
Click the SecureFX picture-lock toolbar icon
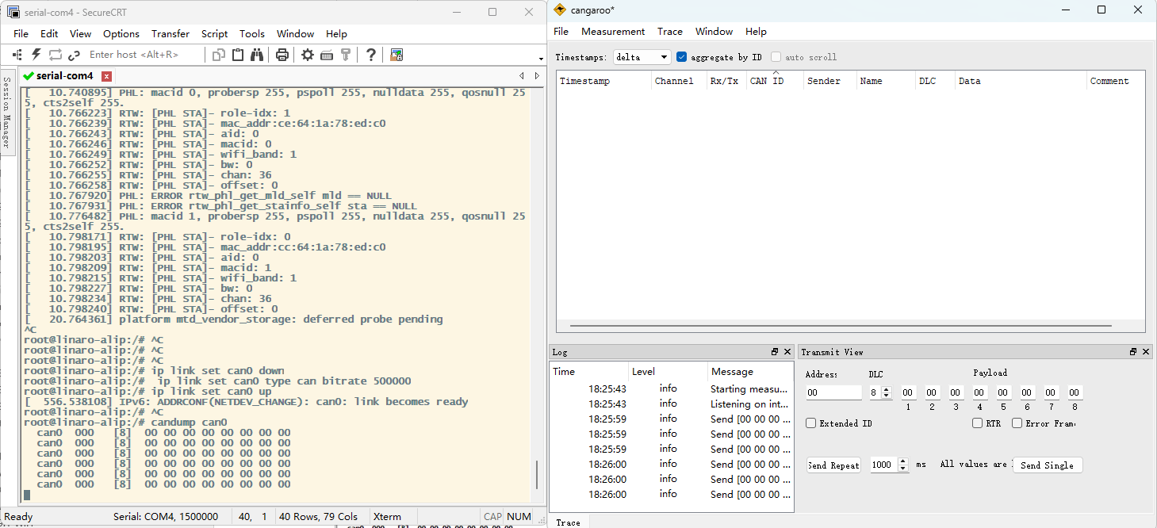click(x=397, y=55)
